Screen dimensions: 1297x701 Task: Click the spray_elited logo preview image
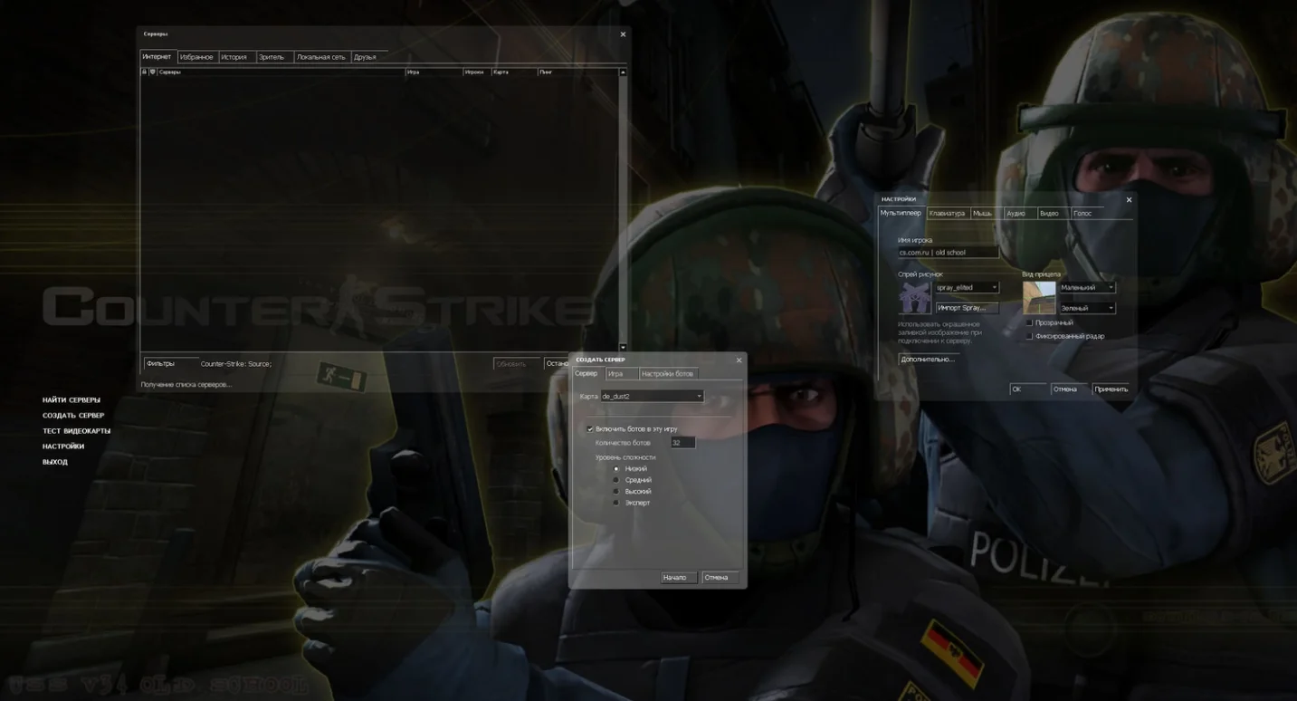tap(914, 297)
